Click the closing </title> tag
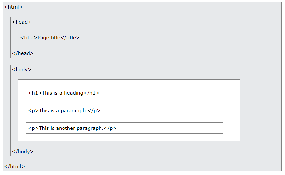 70,38
